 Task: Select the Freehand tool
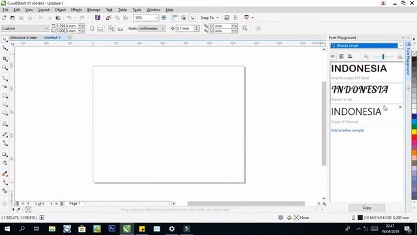pos(5,78)
